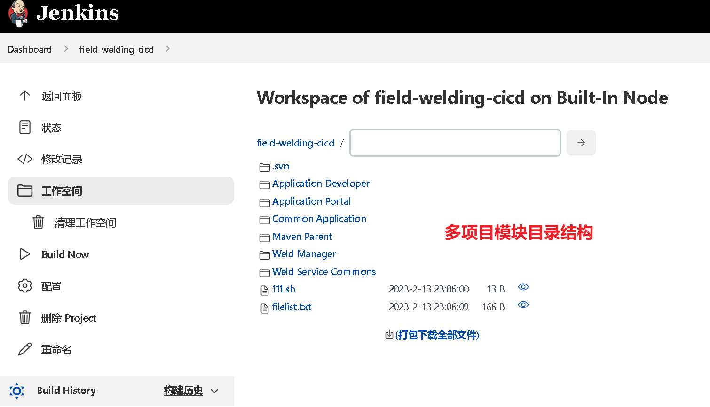Image resolution: width=710 pixels, height=407 pixels.
Task: Click the Jenkins title text in header
Action: pyautogui.click(x=78, y=13)
